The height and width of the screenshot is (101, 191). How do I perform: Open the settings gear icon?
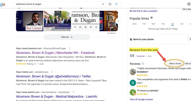click(x=189, y=4)
